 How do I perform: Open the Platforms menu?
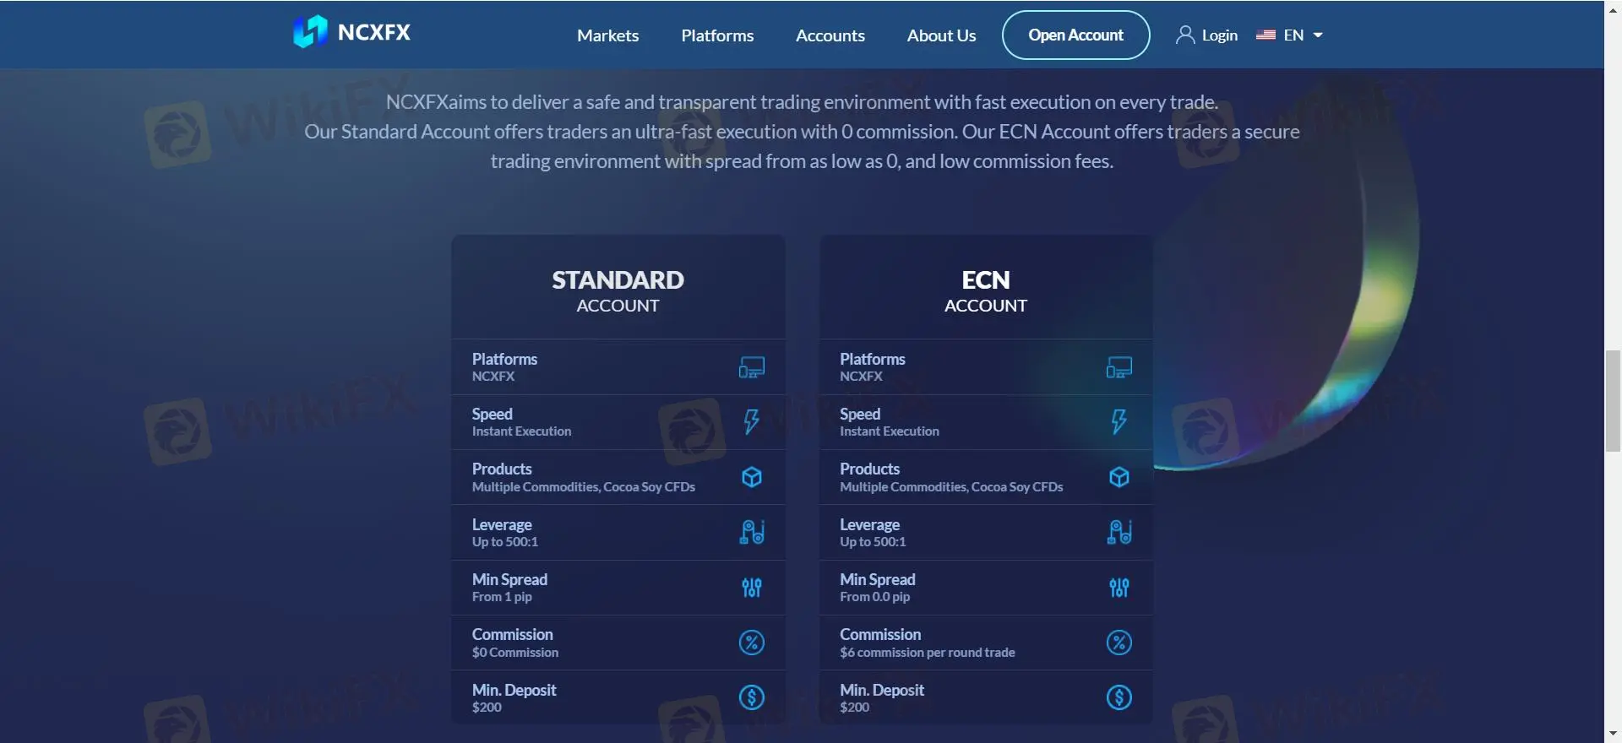pos(717,35)
